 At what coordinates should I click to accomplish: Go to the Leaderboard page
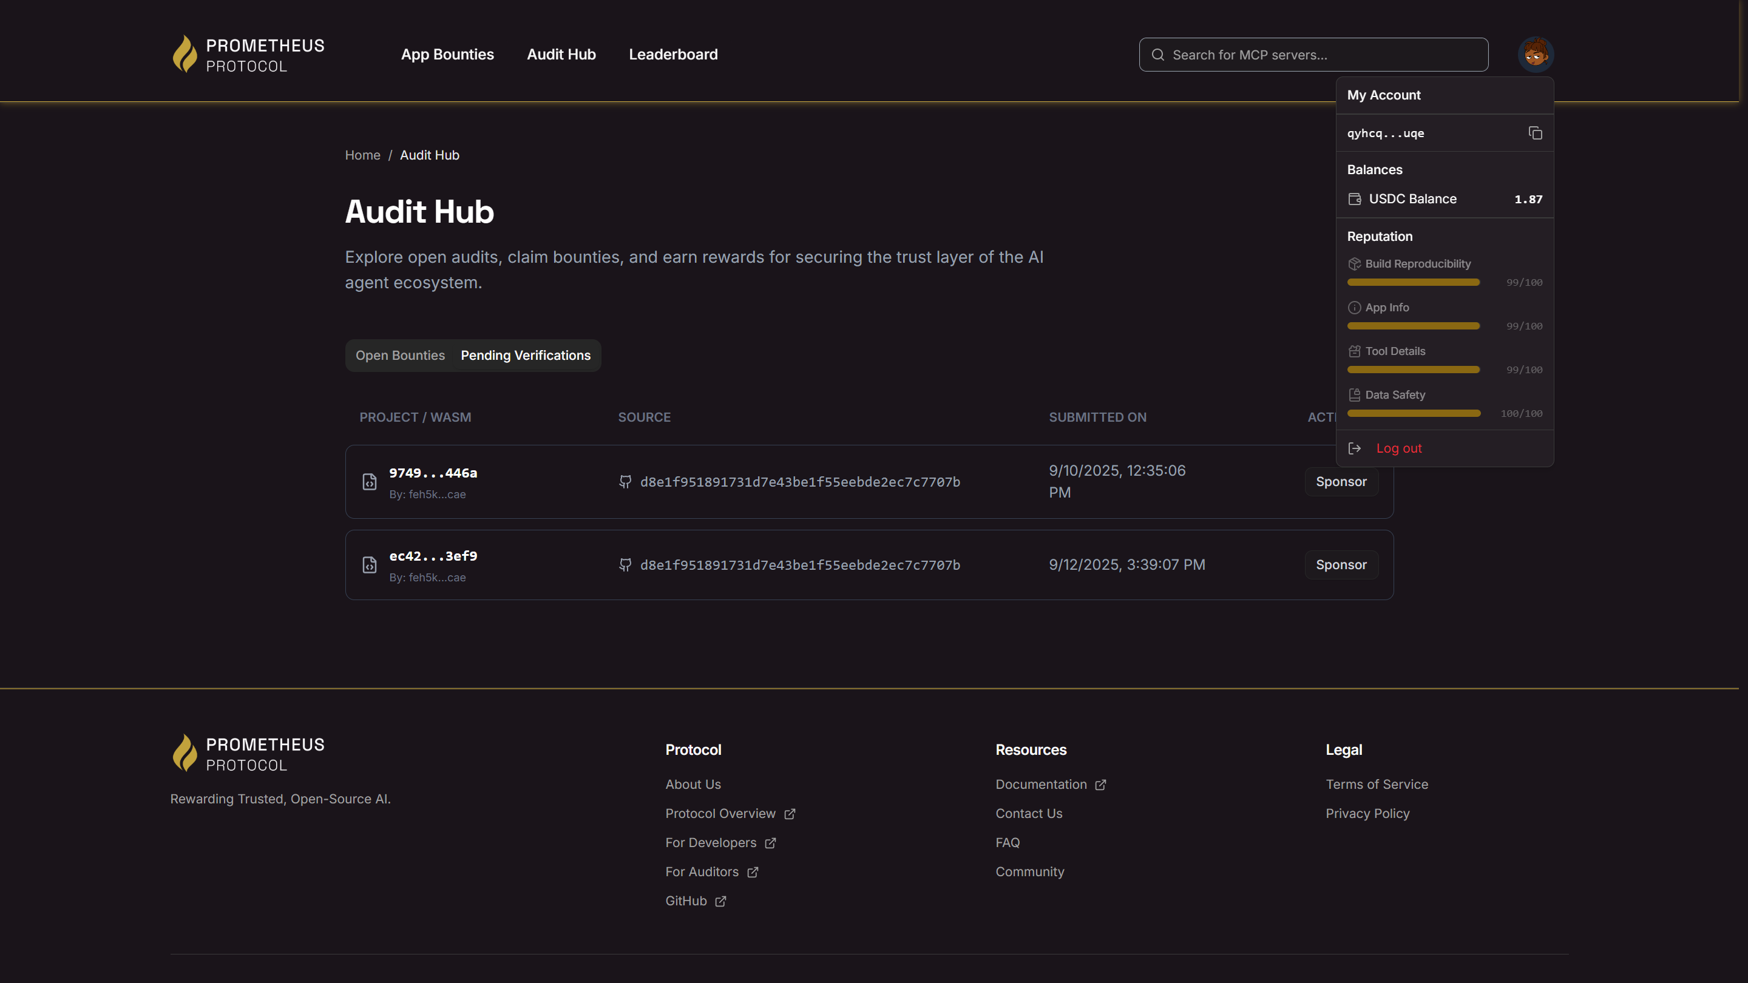pos(672,54)
